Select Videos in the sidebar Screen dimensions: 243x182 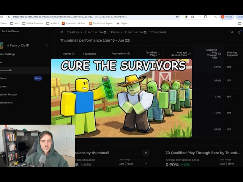coord(3,78)
